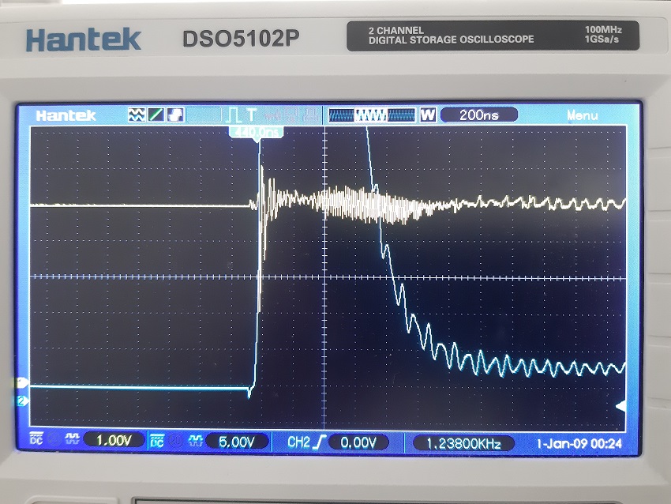Open the Menu label at top right
The height and width of the screenshot is (504, 671).
pyautogui.click(x=582, y=115)
